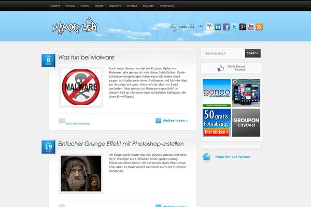Go to LINKLISTE in navigation
Screen dimensions: 311x207
click(x=115, y=6)
